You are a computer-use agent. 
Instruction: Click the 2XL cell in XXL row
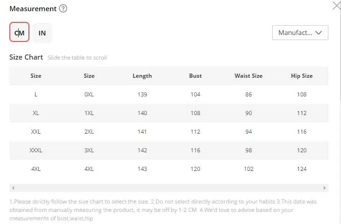tap(89, 132)
